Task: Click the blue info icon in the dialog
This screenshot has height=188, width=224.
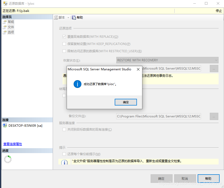Action: pos(78,84)
